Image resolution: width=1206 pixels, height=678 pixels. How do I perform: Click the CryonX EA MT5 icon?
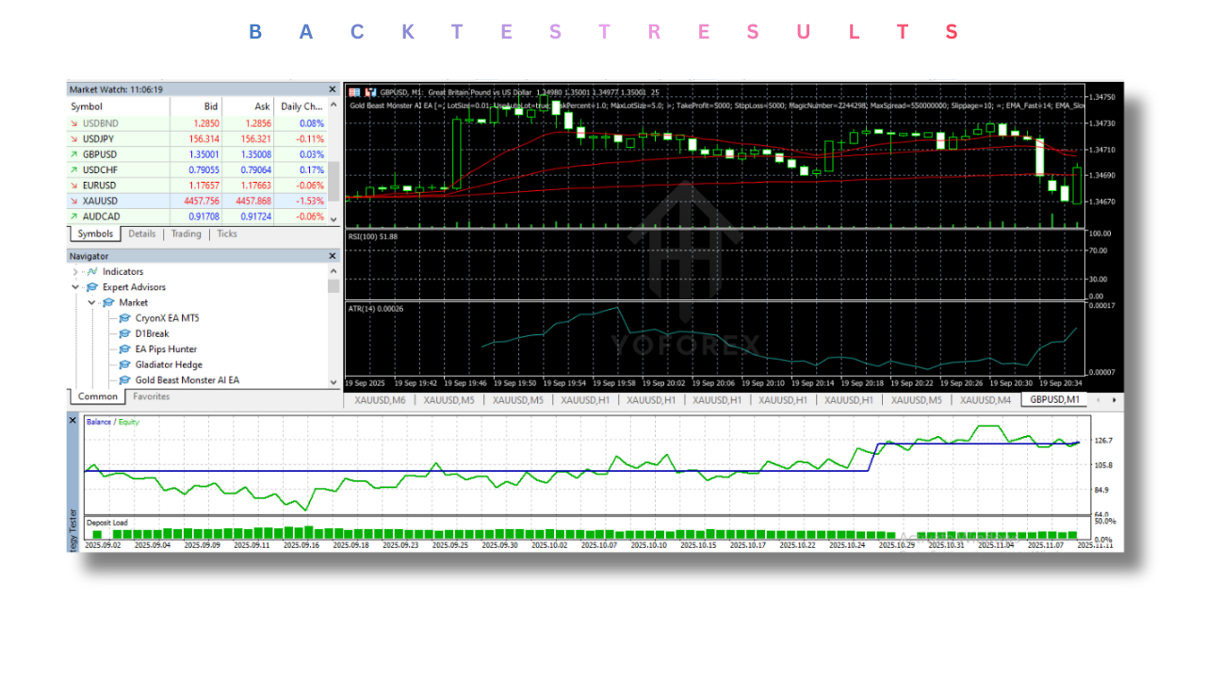(124, 317)
